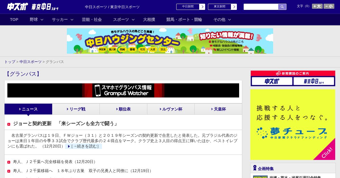340x178 pixels.
Task: Expand the スポーツ dropdown chevron
Action: [133, 20]
